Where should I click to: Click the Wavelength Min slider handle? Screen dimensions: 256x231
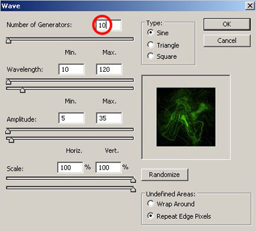click(x=8, y=81)
